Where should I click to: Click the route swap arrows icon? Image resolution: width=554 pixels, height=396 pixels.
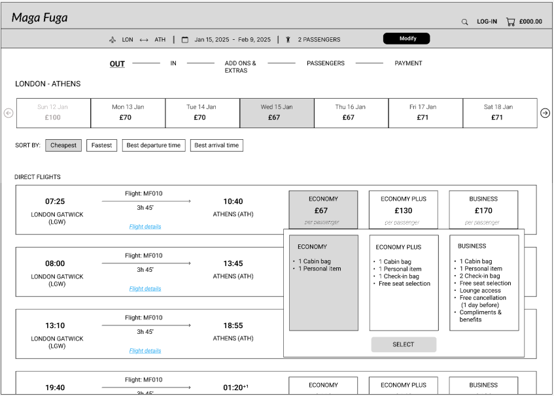point(144,40)
